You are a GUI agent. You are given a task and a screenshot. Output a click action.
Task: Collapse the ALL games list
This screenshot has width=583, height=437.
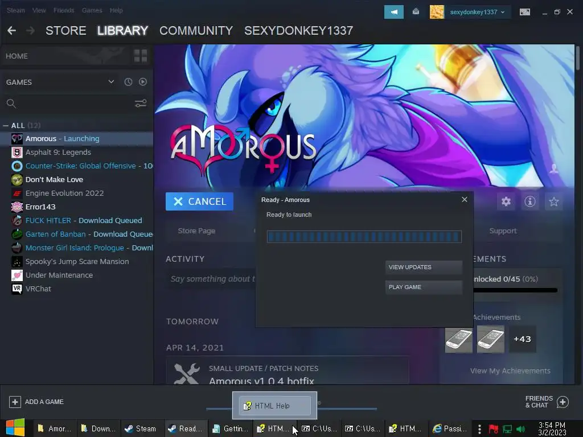6,126
